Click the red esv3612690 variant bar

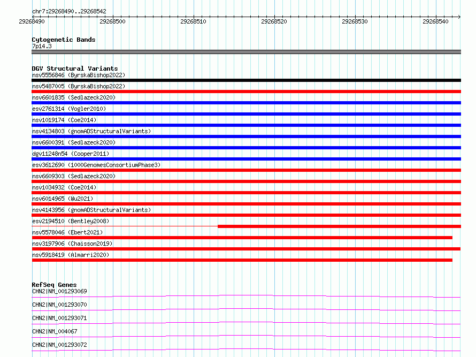[x=246, y=170]
